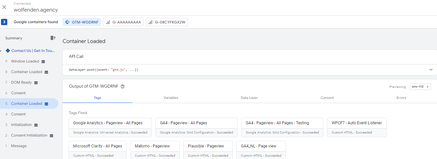This screenshot has height=159, width=437.
Task: Open GA4_NL - Page view tag card
Action: click(261, 150)
